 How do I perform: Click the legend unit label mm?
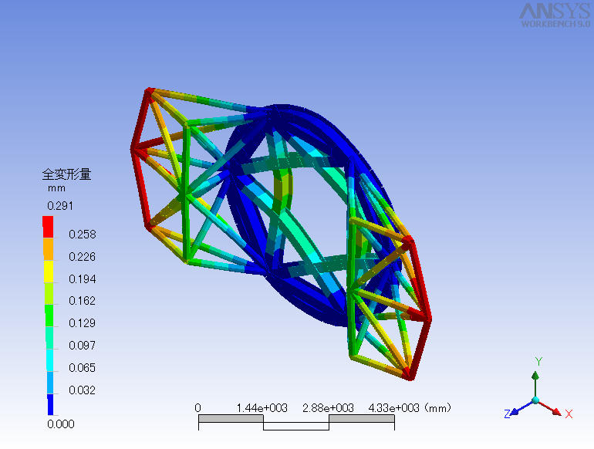56,188
